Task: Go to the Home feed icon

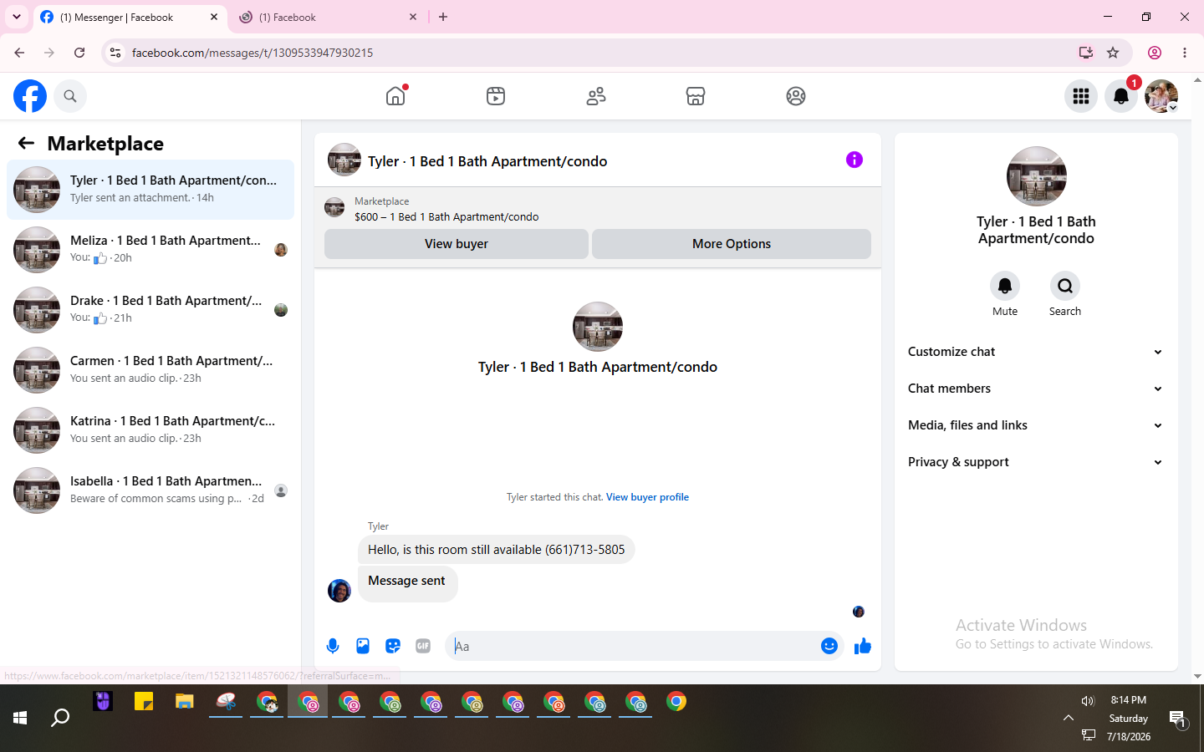Action: (x=395, y=96)
